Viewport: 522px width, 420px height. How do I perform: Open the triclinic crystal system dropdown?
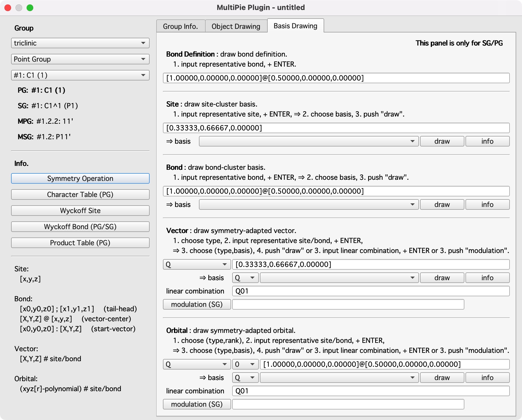[80, 43]
